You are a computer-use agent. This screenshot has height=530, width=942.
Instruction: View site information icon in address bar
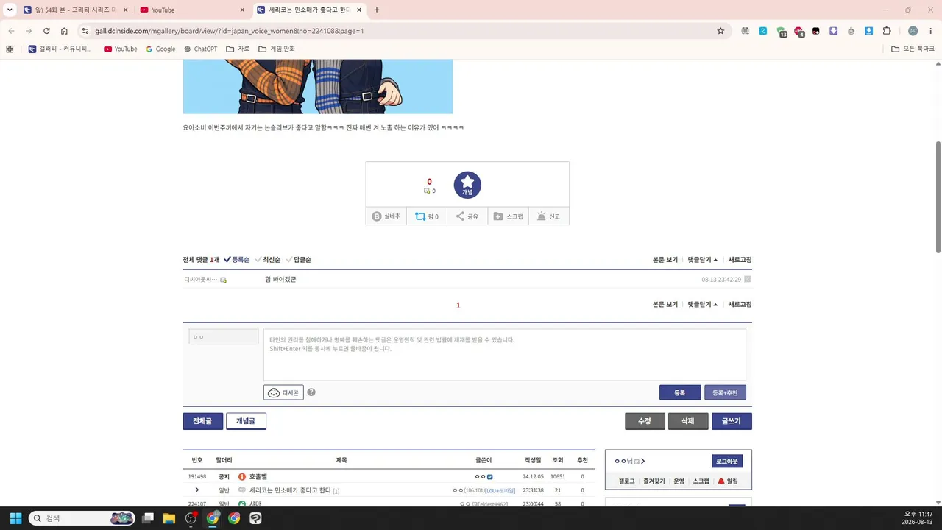coord(85,31)
